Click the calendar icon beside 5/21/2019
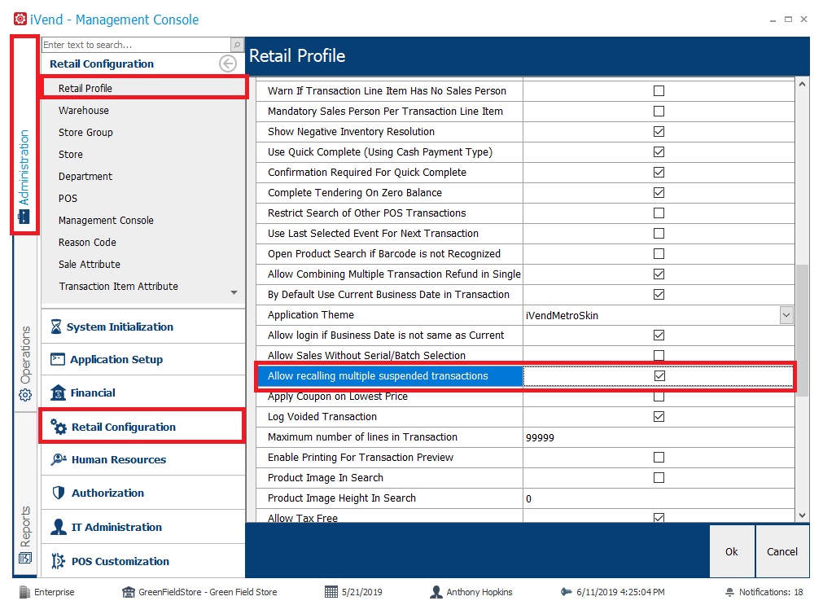 click(x=331, y=593)
